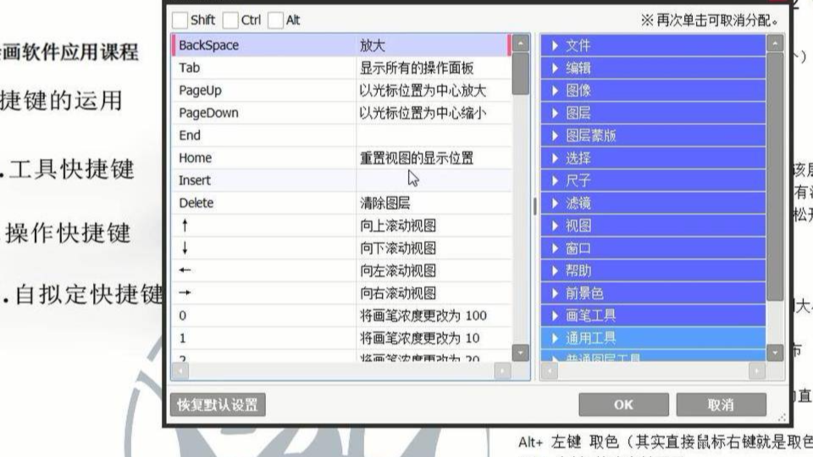Click key list horizontal scroll right arrow
Viewport: 813px width, 457px height.
(x=502, y=371)
